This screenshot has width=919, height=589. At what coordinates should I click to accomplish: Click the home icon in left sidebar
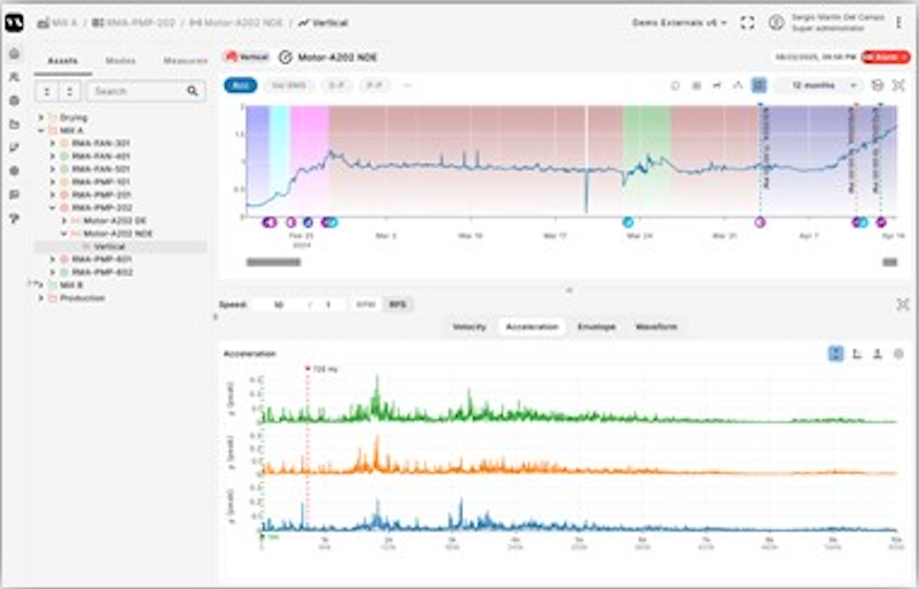(14, 54)
